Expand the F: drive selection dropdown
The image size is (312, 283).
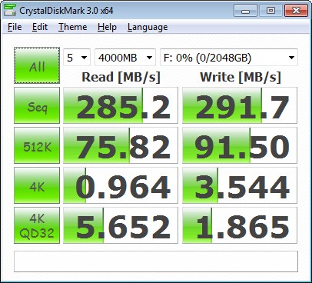(x=229, y=58)
